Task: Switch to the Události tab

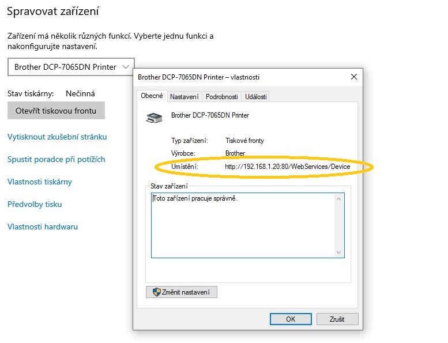Action: (256, 97)
